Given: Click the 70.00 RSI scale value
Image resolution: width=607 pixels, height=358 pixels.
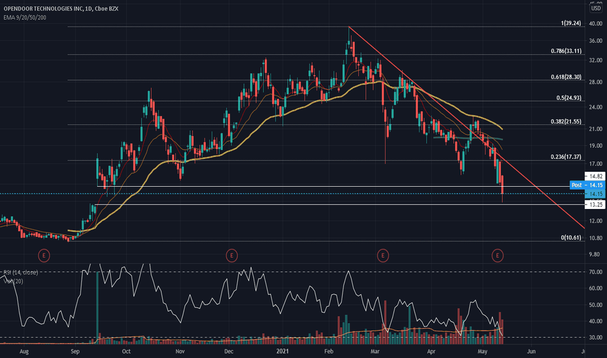Looking at the screenshot, I should [x=595, y=272].
